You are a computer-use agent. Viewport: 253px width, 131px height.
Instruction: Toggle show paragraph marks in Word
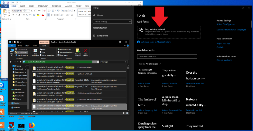(75, 11)
